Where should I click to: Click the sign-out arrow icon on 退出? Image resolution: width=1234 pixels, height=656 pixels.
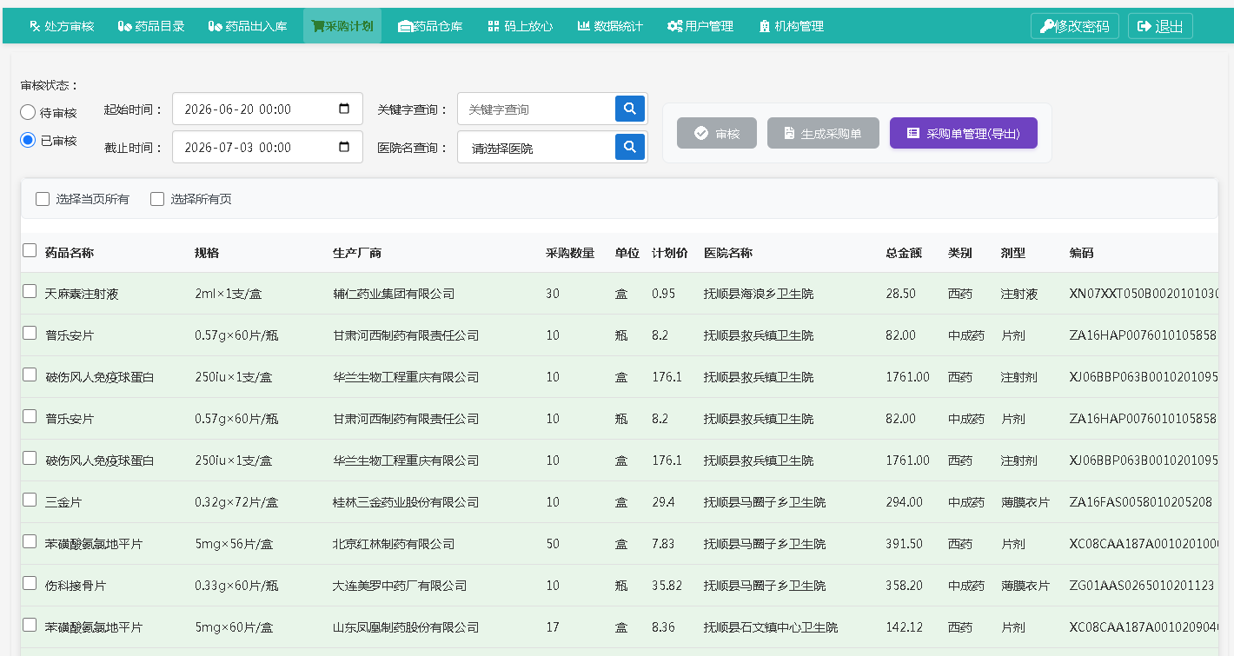(x=1144, y=26)
